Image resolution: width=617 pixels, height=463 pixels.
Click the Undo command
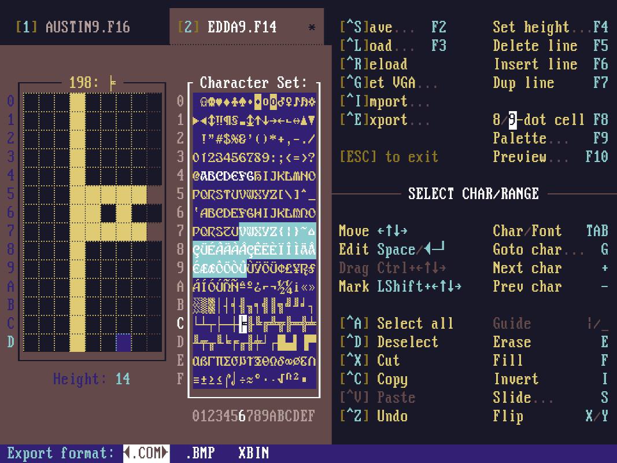pyautogui.click(x=374, y=416)
